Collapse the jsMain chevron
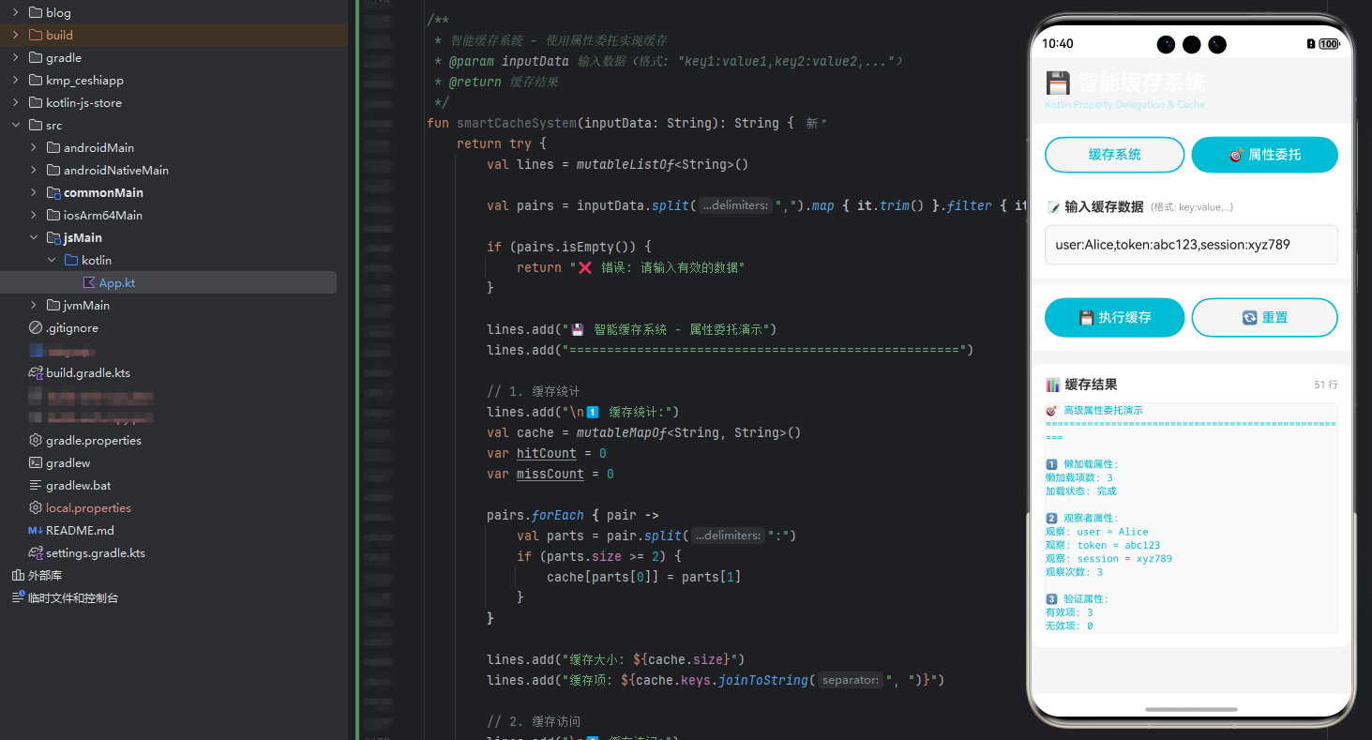The width and height of the screenshot is (1372, 740). 34,238
